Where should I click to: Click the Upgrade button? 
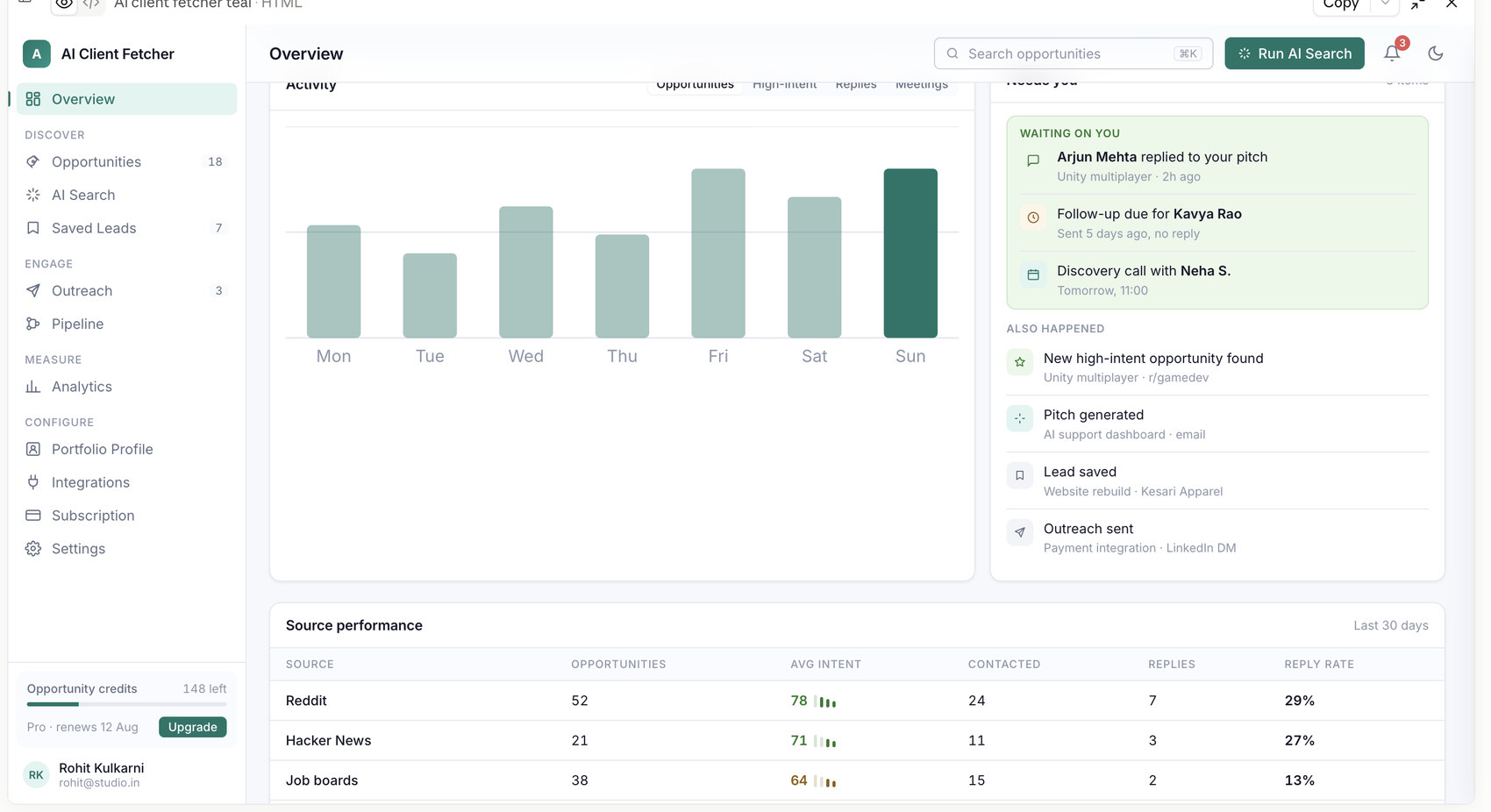tap(193, 727)
